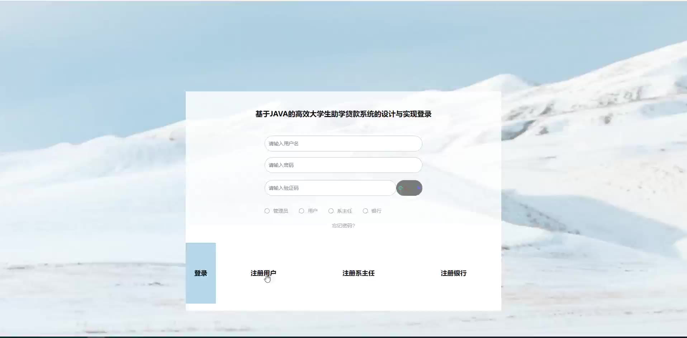Click the username input field
The width and height of the screenshot is (687, 338).
[x=343, y=144]
